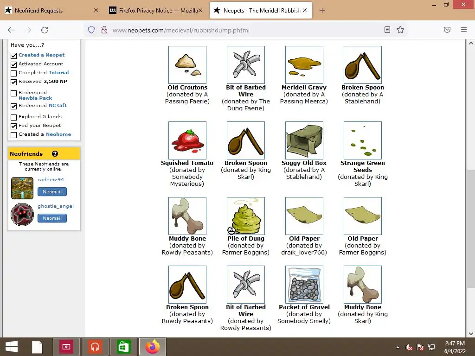
Task: Toggle the Received 2,500 NP checkbox
Action: tap(13, 82)
